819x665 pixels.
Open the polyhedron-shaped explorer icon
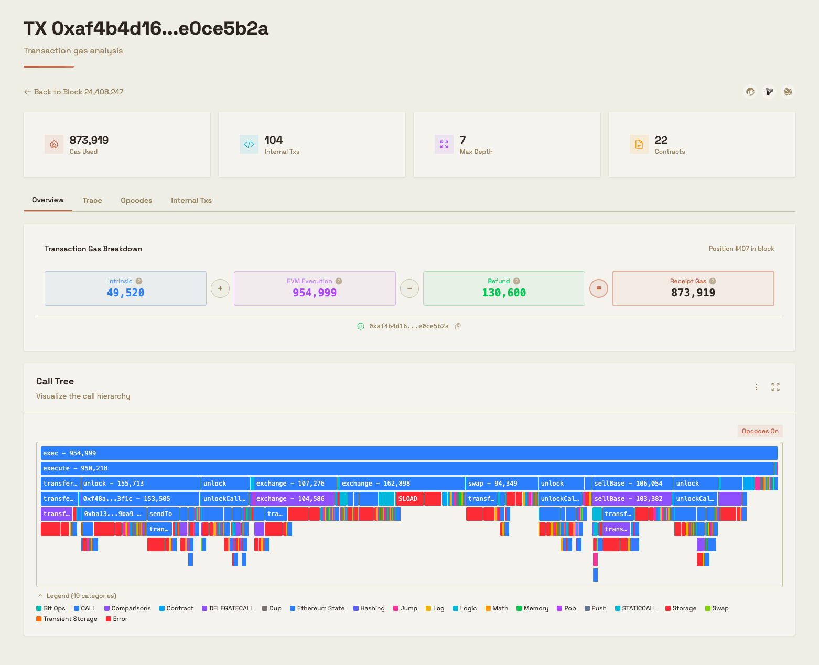(x=788, y=92)
